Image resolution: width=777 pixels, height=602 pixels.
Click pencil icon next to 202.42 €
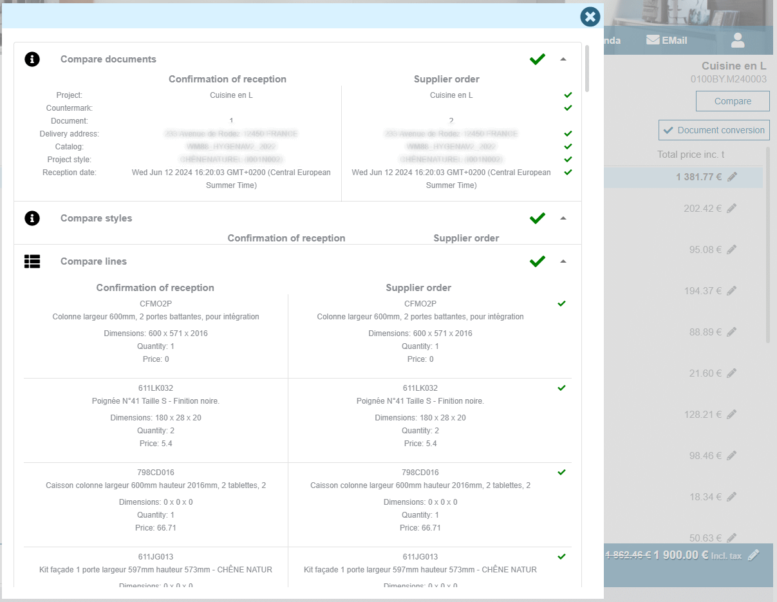coord(731,209)
